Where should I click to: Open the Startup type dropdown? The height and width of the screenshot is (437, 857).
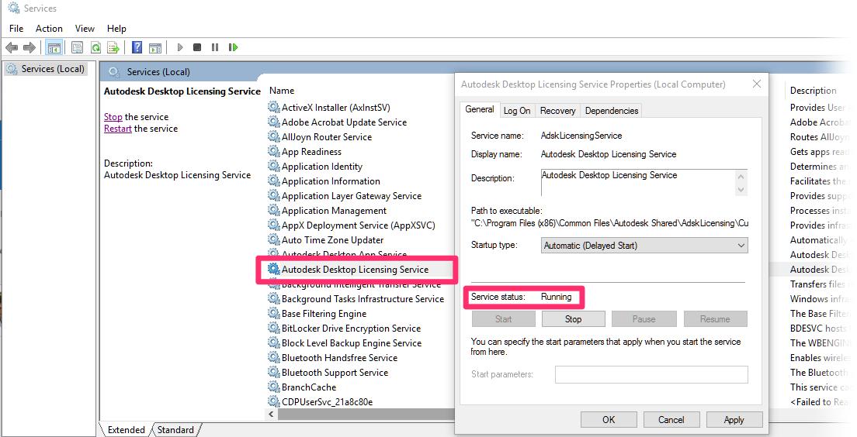pyautogui.click(x=644, y=246)
